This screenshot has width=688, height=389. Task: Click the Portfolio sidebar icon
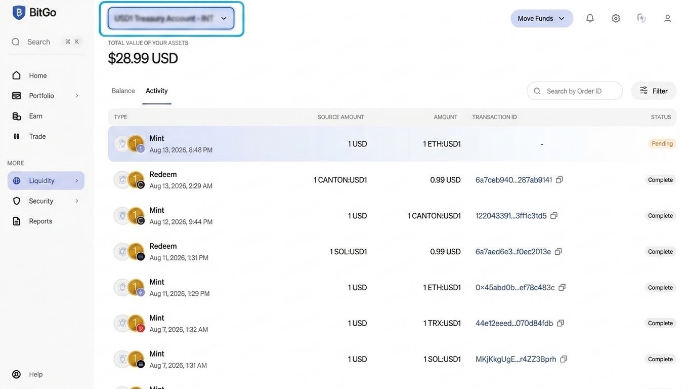[17, 96]
